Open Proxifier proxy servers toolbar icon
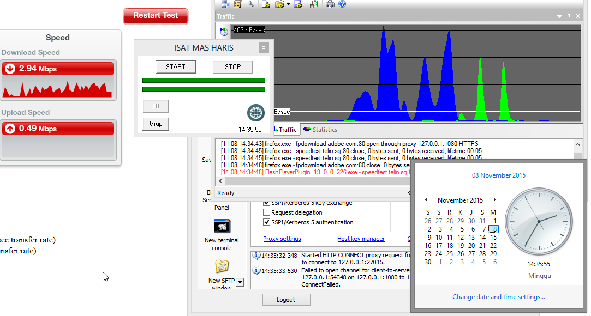 coord(226,4)
